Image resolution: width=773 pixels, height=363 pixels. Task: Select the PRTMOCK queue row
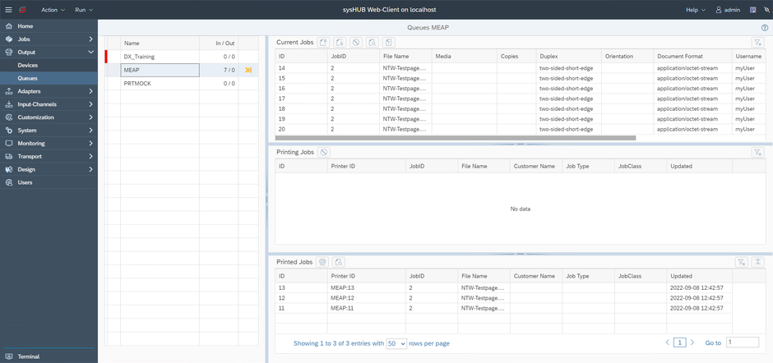pyautogui.click(x=182, y=84)
